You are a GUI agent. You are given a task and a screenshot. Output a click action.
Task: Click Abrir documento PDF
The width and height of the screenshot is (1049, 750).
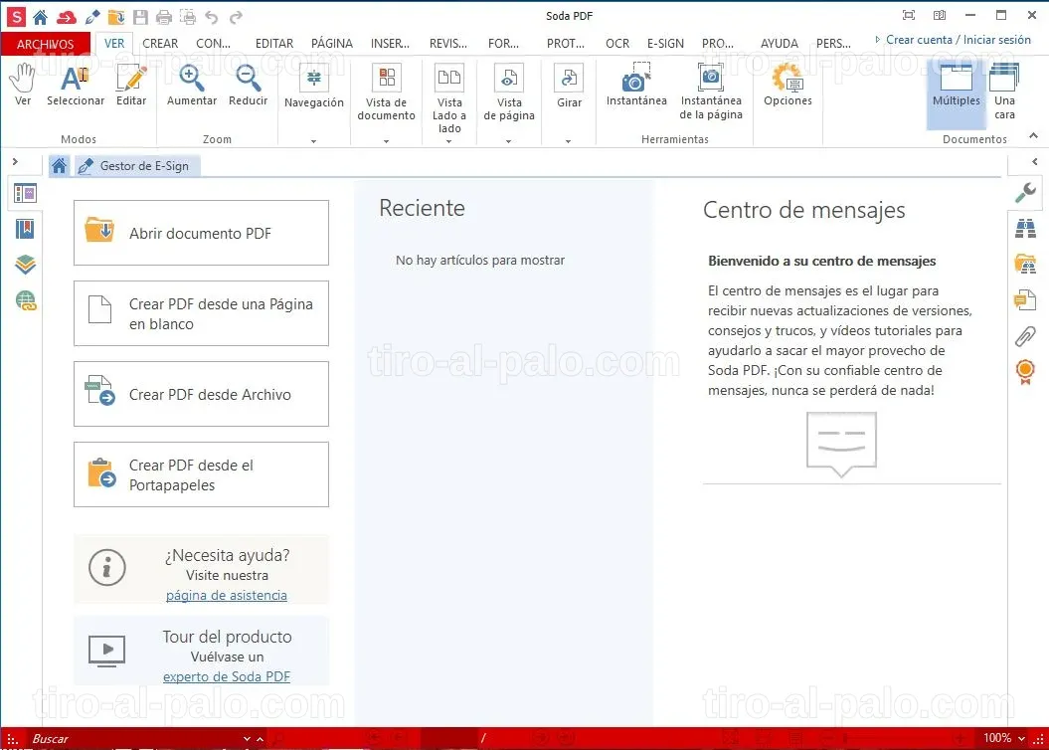coord(202,233)
